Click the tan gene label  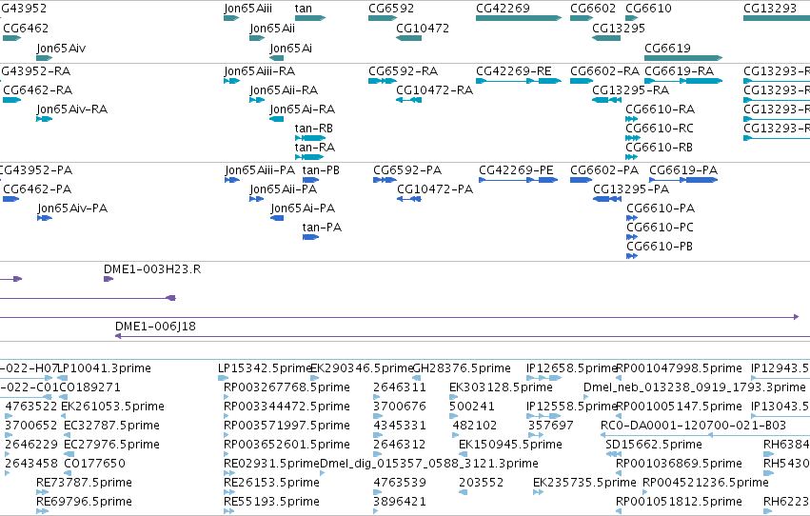[x=304, y=9]
